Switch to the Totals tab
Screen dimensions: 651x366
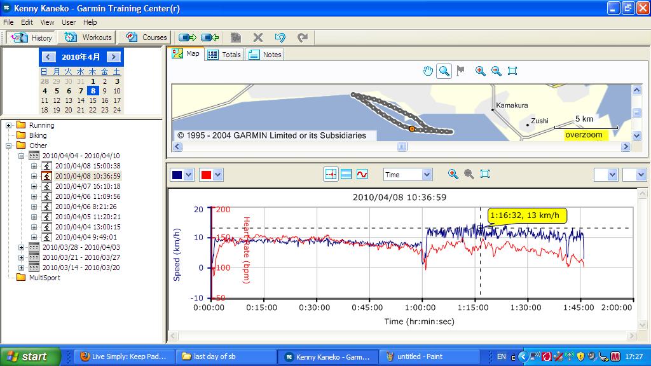(224, 55)
